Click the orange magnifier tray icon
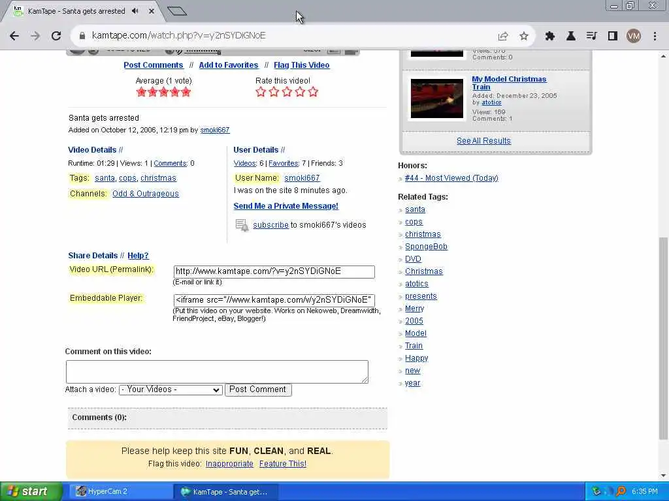Screen dimensions: 669x501 621,492
